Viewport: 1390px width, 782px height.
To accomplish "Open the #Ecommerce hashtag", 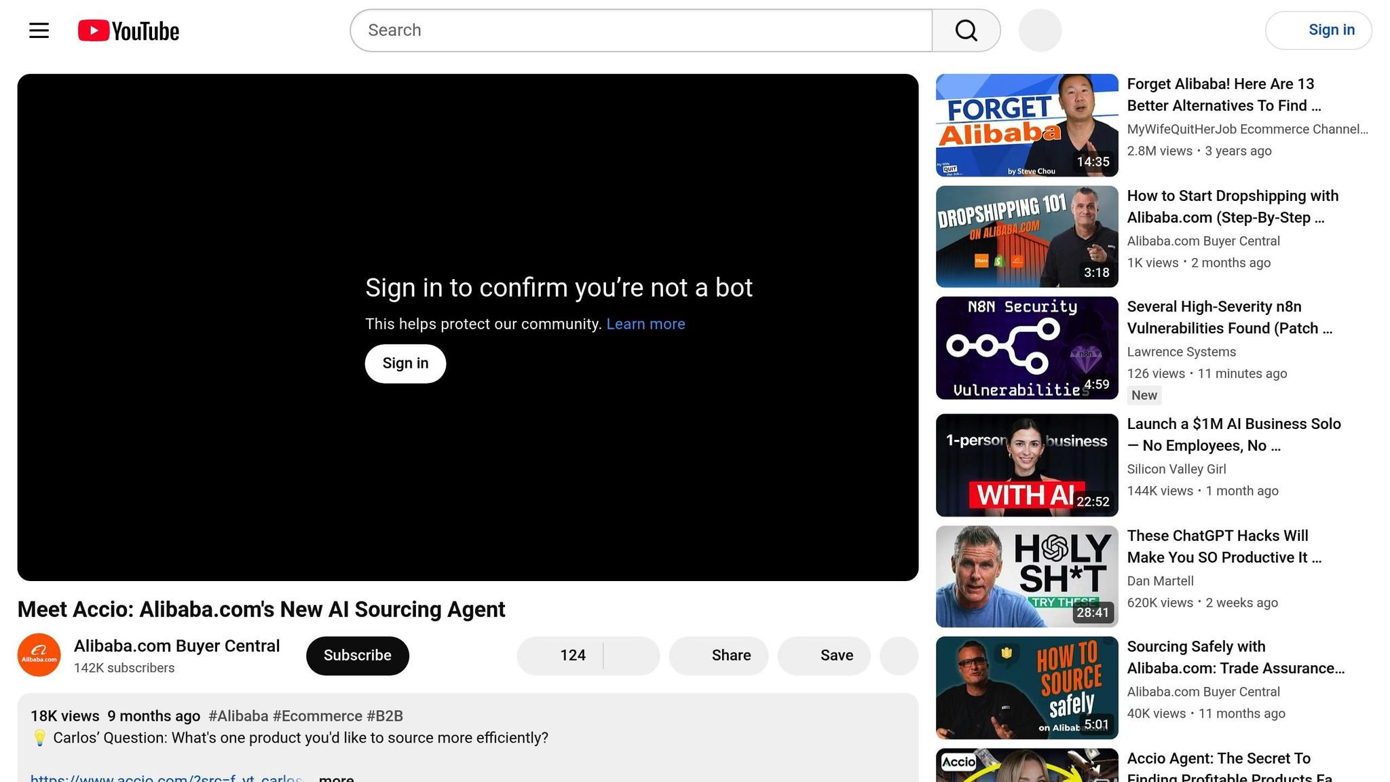I will (317, 716).
